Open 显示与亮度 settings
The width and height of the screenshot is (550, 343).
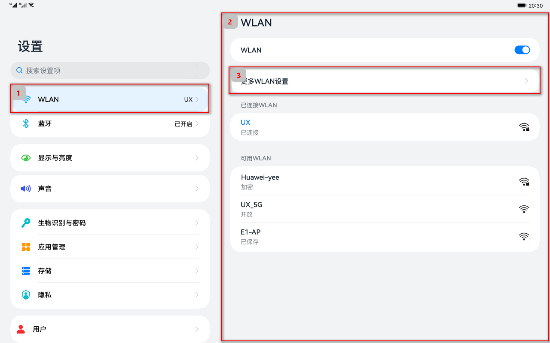[x=110, y=158]
